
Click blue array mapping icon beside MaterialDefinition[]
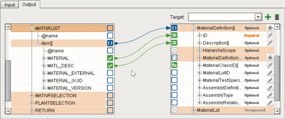click(174, 28)
